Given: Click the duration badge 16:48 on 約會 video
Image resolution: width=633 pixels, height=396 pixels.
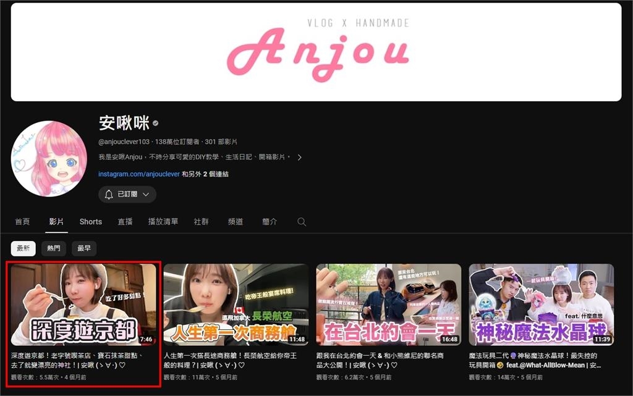Looking at the screenshot, I should point(449,339).
